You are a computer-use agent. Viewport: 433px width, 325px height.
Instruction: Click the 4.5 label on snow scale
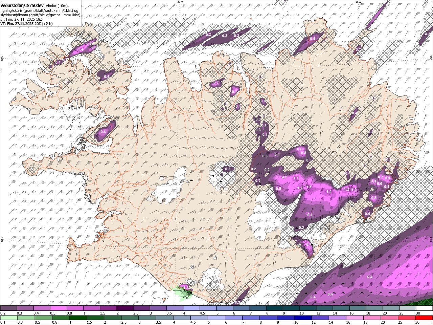click(202, 313)
